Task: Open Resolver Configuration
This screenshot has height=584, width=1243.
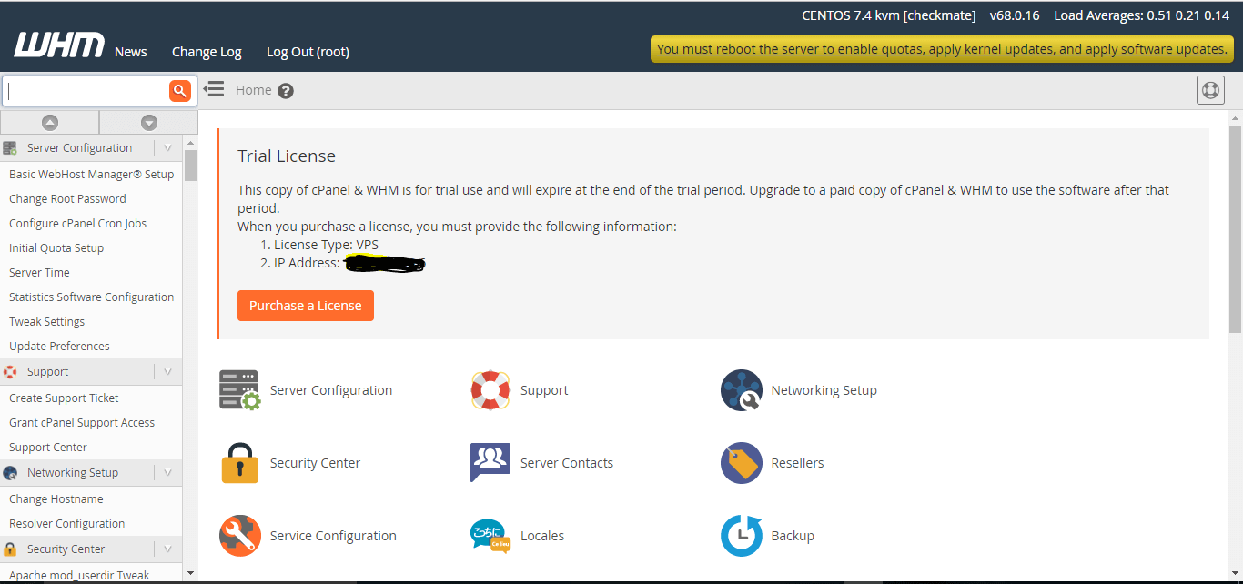Action: click(67, 523)
